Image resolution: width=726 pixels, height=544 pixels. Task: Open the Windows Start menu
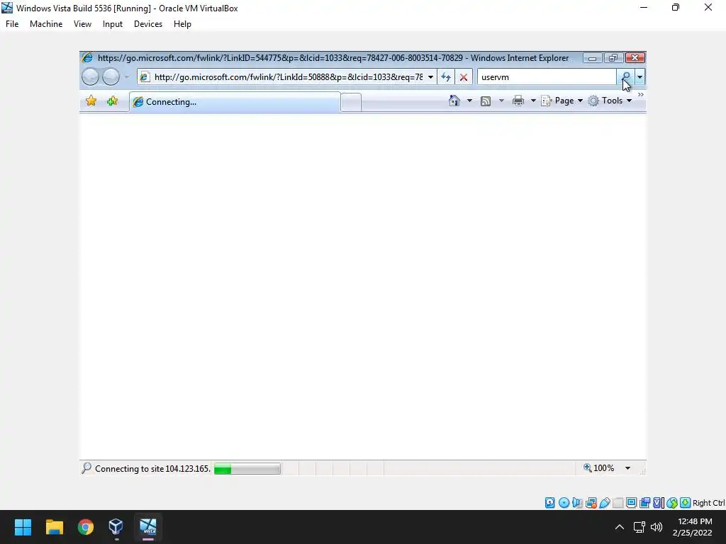(23, 527)
